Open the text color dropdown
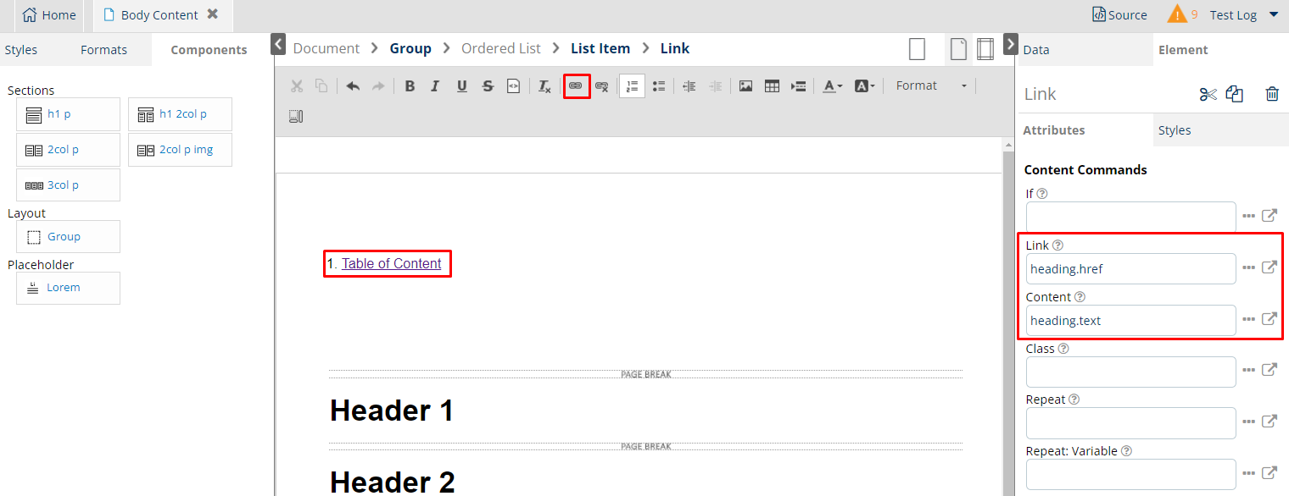The height and width of the screenshot is (496, 1289). 833,86
